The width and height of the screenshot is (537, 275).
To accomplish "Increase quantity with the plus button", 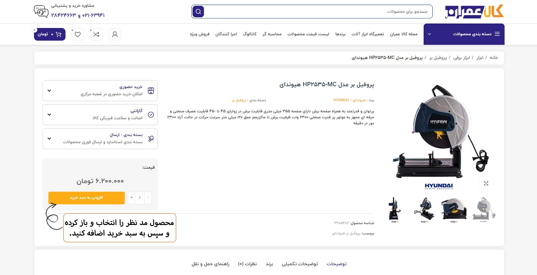I will click(131, 198).
